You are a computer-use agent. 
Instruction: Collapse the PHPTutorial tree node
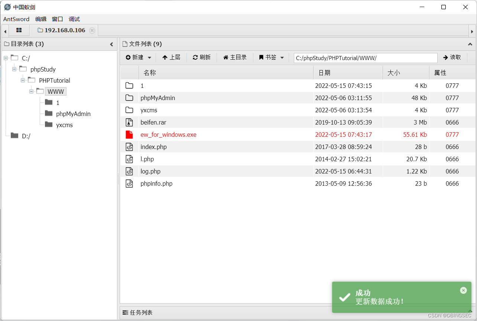pos(23,80)
